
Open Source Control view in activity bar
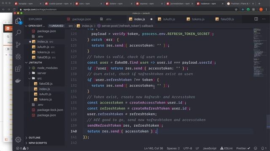click(x=18, y=44)
